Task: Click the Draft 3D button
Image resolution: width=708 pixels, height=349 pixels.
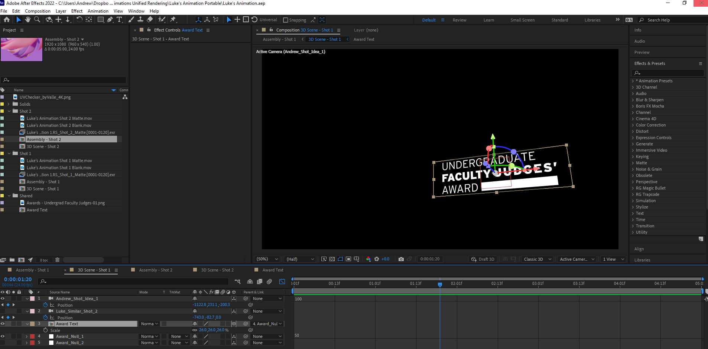Action: coord(483,259)
